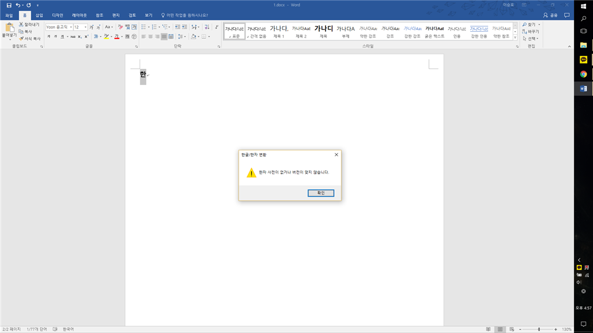Open Chrome from the Windows taskbar
This screenshot has width=593, height=333.
point(584,75)
